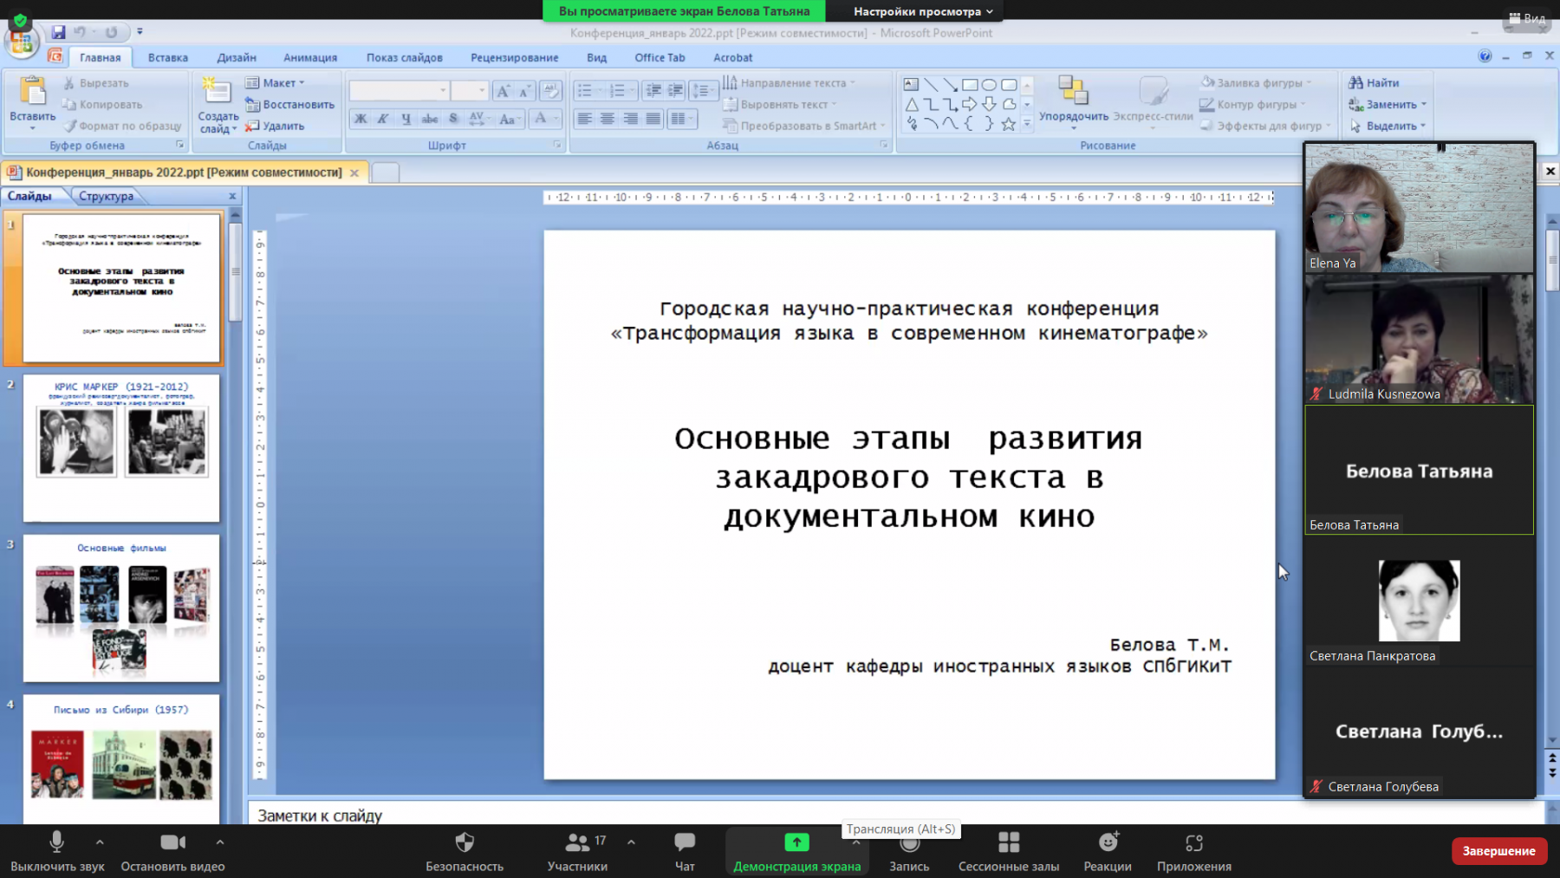Screen dimensions: 1560x878
Task: Click the bulleted list icon
Action: [585, 90]
